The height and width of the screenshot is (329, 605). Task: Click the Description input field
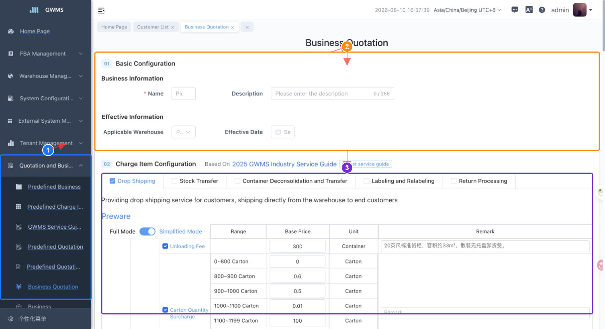tap(332, 93)
